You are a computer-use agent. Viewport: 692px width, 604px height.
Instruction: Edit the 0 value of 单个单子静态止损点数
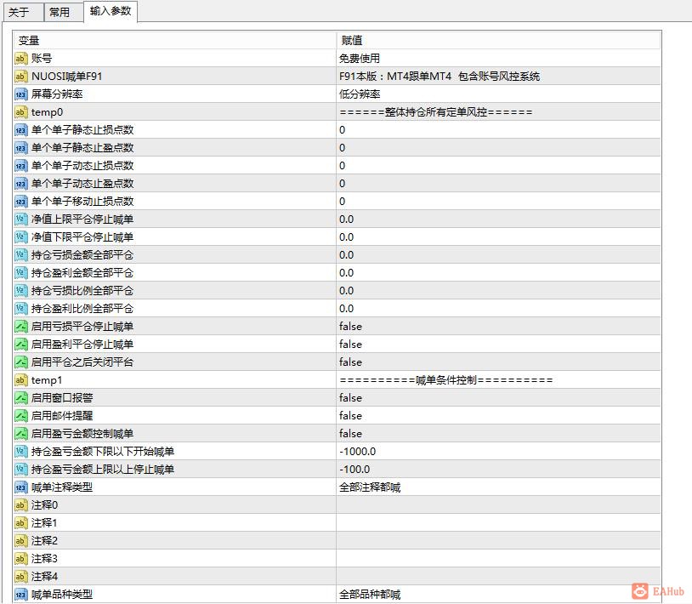pos(498,130)
